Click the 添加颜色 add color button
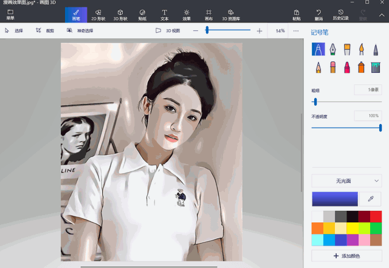The width and height of the screenshot is (389, 268). (x=346, y=256)
